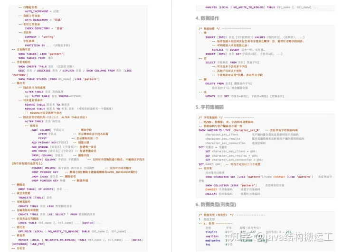Click the "TRUNCATE [TABLE]" line
The height and width of the screenshot is (252, 342).
(x=35, y=198)
